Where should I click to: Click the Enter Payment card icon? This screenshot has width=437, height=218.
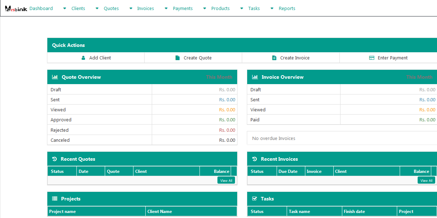point(372,58)
